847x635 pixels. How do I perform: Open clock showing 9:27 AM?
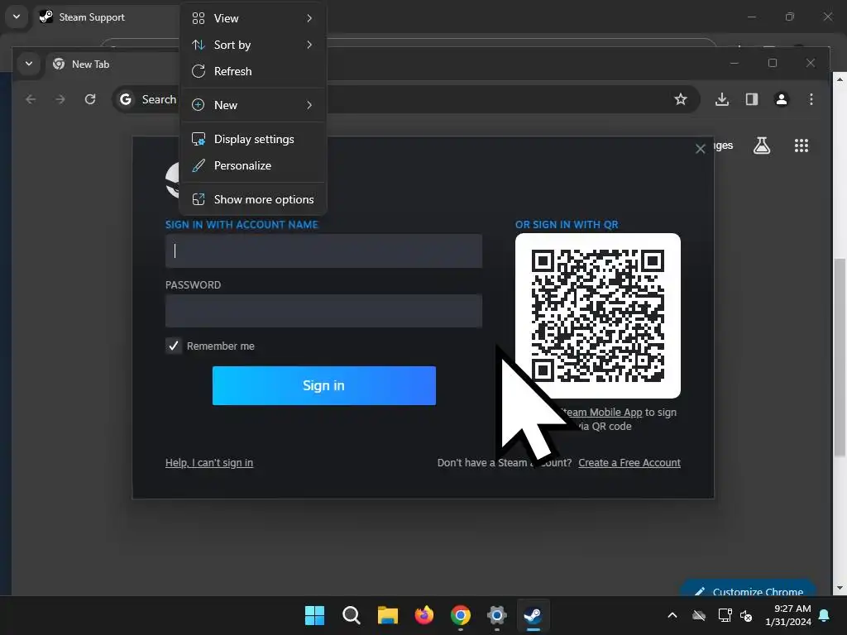point(788,615)
